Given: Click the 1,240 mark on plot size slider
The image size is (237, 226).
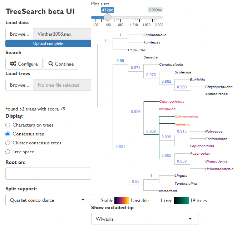Looking at the screenshot, I should (x=134, y=25).
